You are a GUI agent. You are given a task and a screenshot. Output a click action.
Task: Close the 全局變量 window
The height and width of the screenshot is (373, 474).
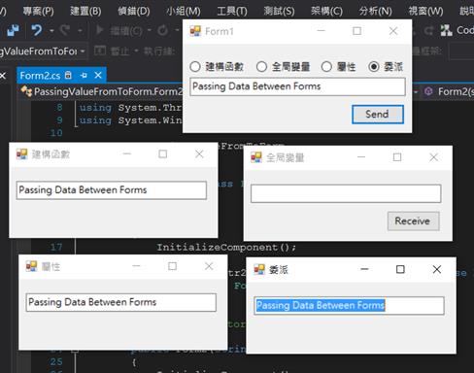(x=433, y=157)
